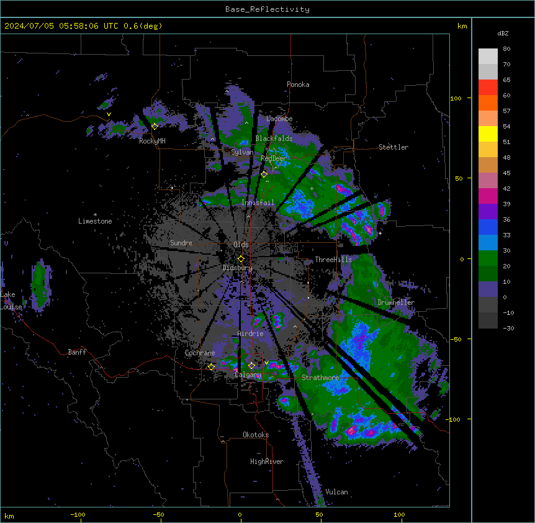Click the Drumheller label
This screenshot has height=523, width=535.
[396, 302]
